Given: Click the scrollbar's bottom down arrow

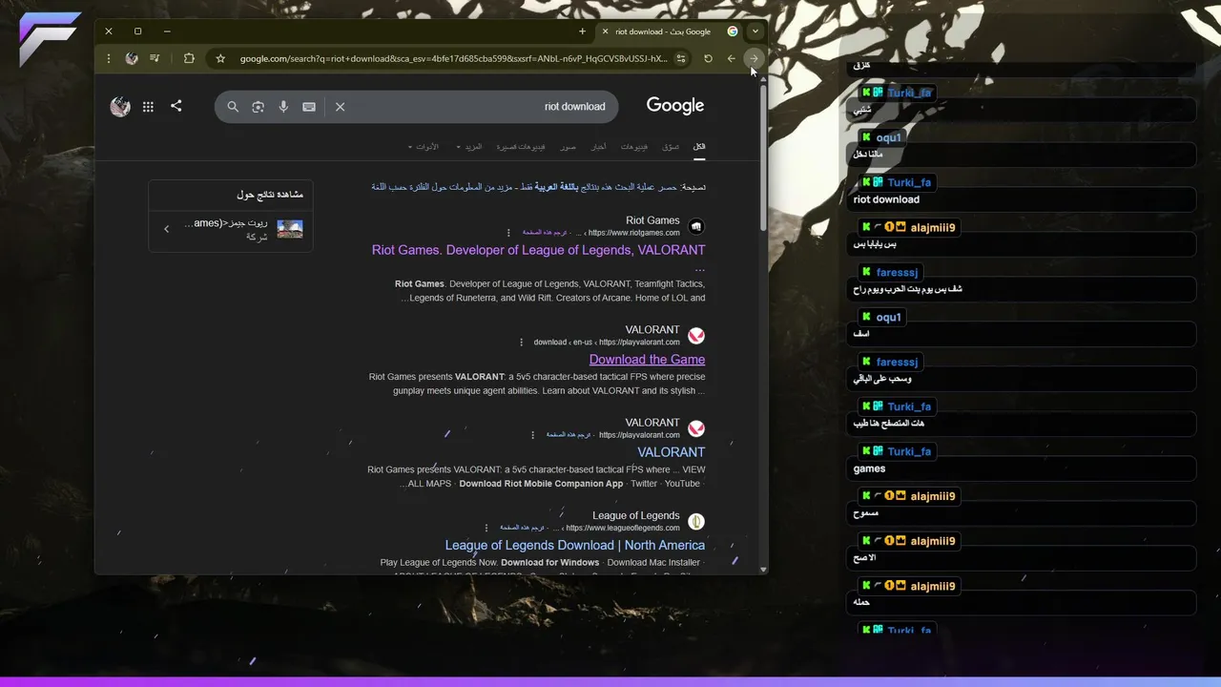Looking at the screenshot, I should click(762, 570).
